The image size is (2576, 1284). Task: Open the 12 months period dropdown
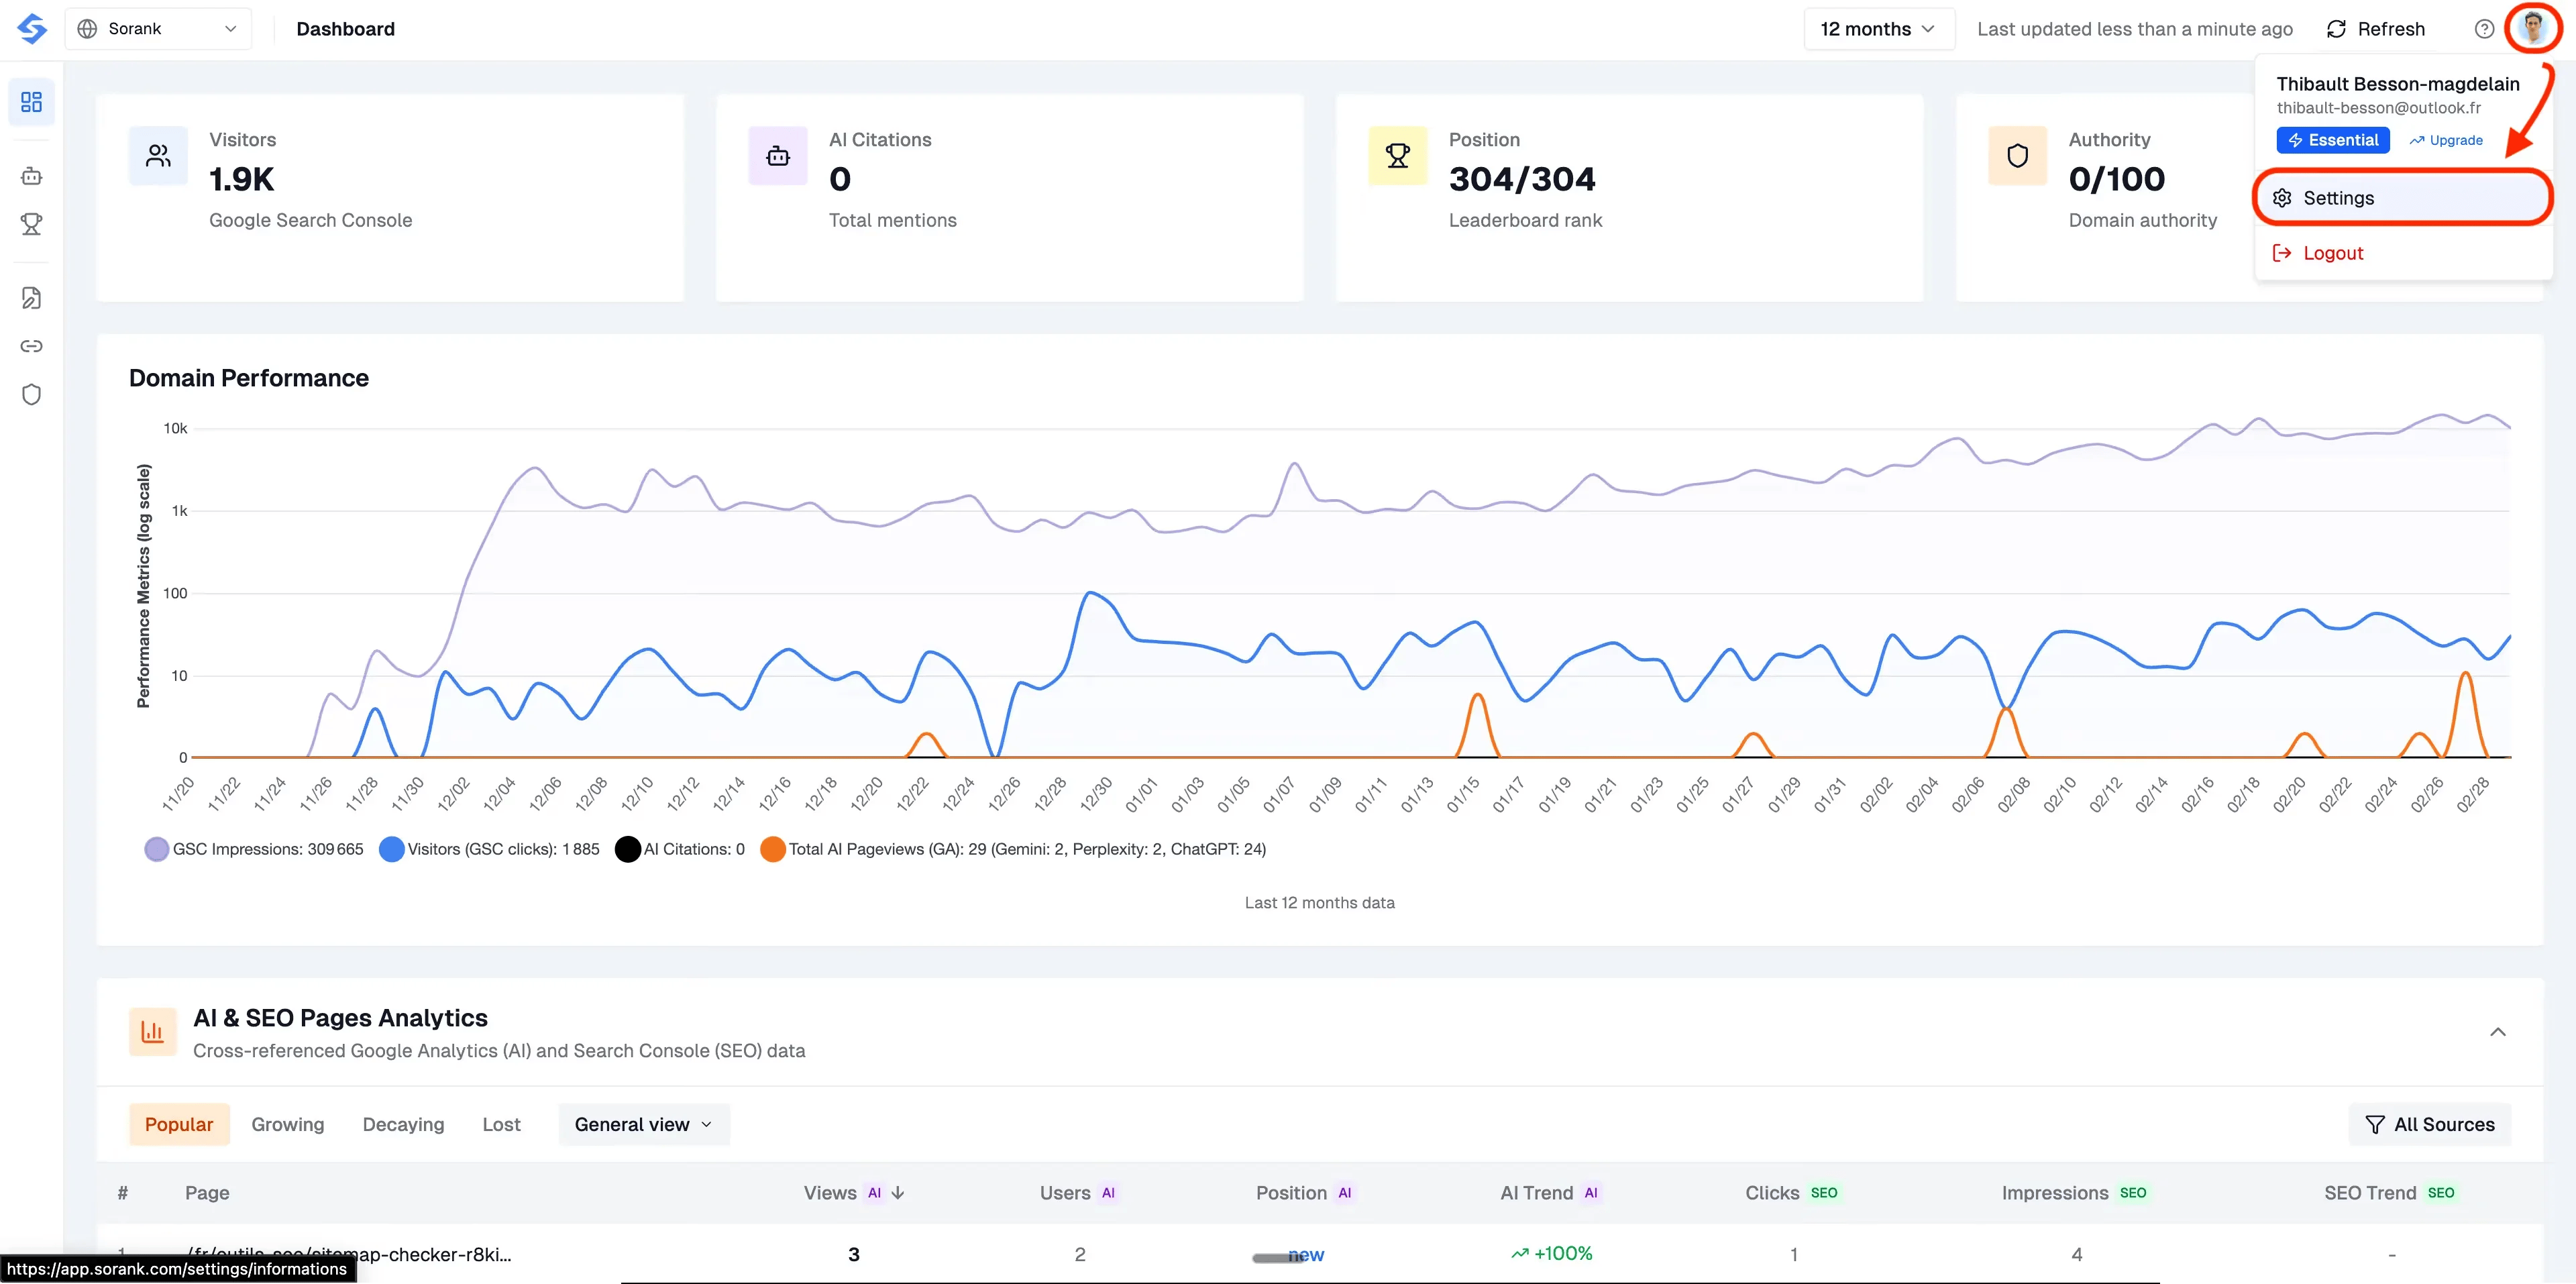coord(1878,28)
